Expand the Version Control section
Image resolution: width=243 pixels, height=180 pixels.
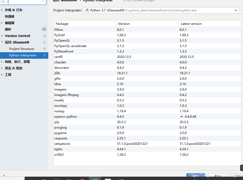[2, 36]
